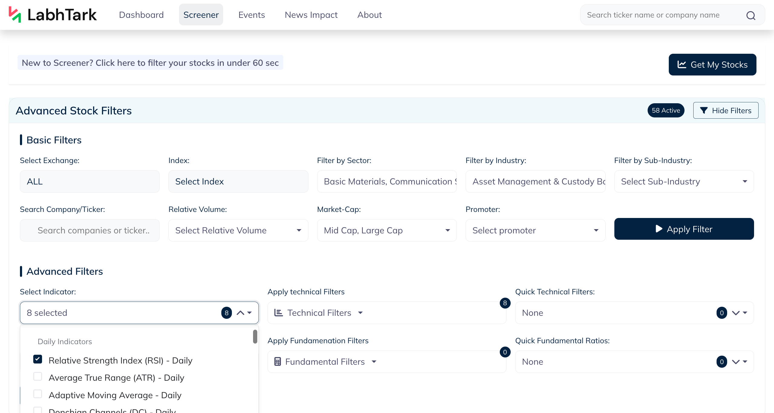Uncheck Relative Strength Index (RSI) - Daily
Screen dimensions: 774x413
click(x=37, y=360)
